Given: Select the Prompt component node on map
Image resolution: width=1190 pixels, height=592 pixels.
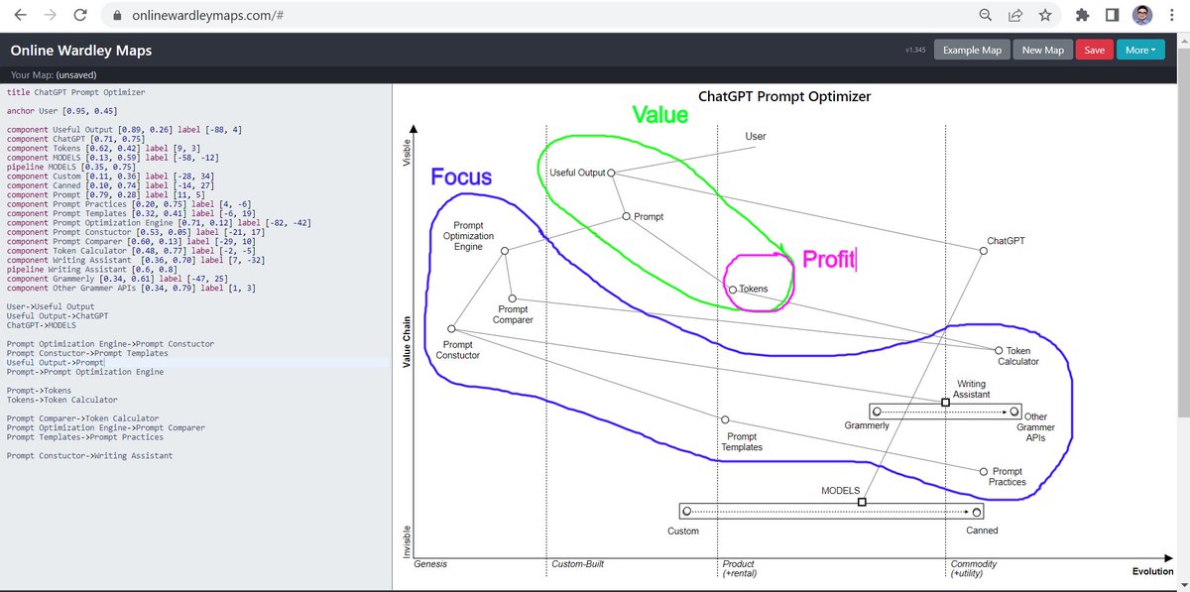Looking at the screenshot, I should 626,216.
